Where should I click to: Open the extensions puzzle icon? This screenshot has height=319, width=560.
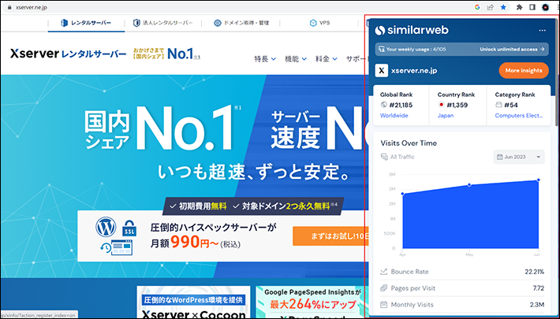[x=519, y=7]
